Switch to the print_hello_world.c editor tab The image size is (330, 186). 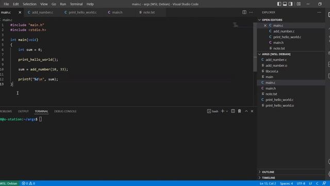tap(82, 12)
